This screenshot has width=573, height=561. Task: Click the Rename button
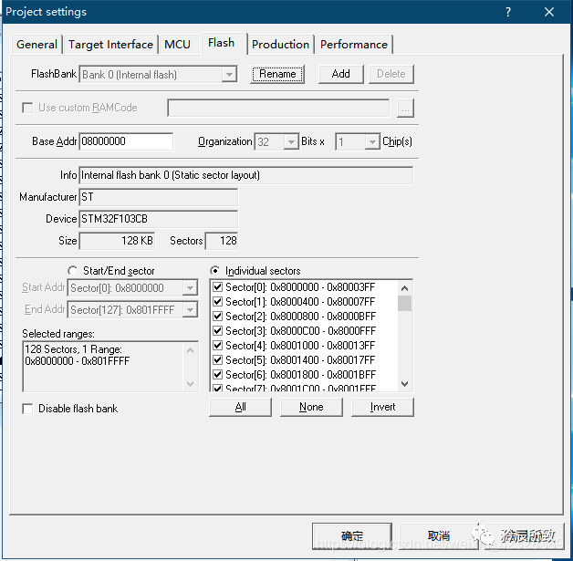(x=277, y=74)
